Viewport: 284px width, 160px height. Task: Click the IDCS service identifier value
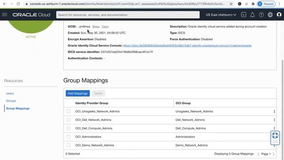127,52
